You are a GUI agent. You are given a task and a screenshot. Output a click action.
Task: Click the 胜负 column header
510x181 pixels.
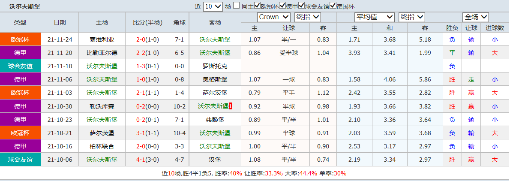(x=452, y=28)
